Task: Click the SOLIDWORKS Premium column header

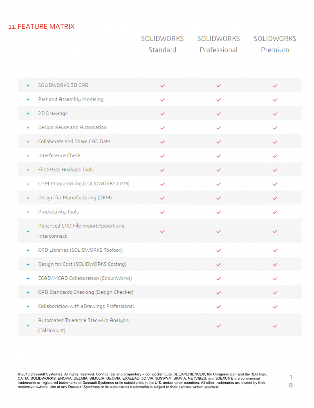Action: click(275, 44)
